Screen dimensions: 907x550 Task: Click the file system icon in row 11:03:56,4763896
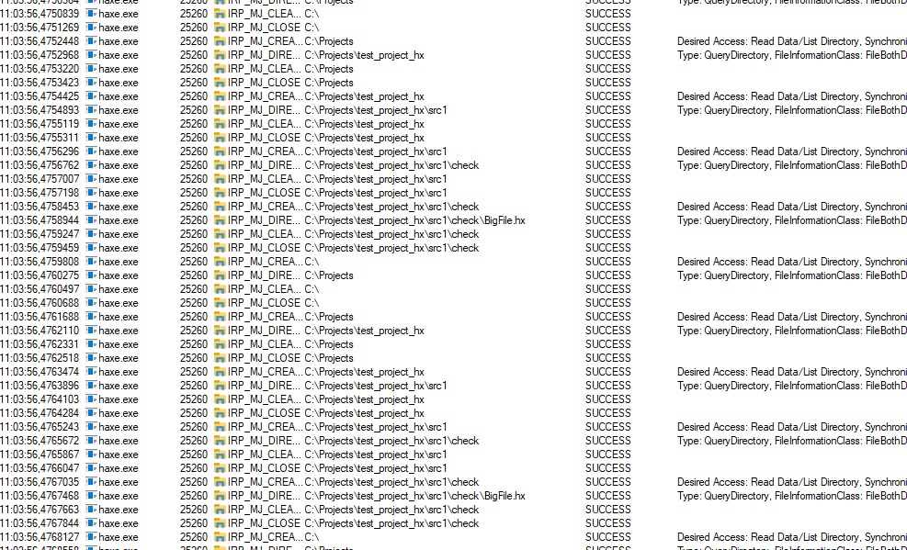(x=220, y=386)
